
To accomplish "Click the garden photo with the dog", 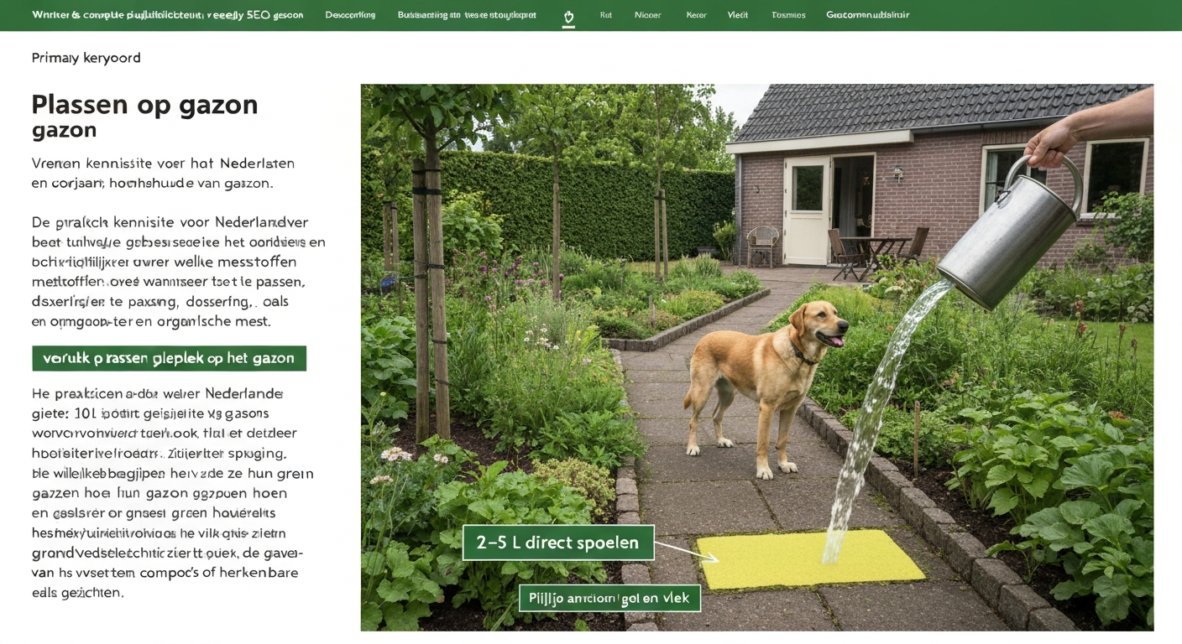I will click(x=756, y=357).
